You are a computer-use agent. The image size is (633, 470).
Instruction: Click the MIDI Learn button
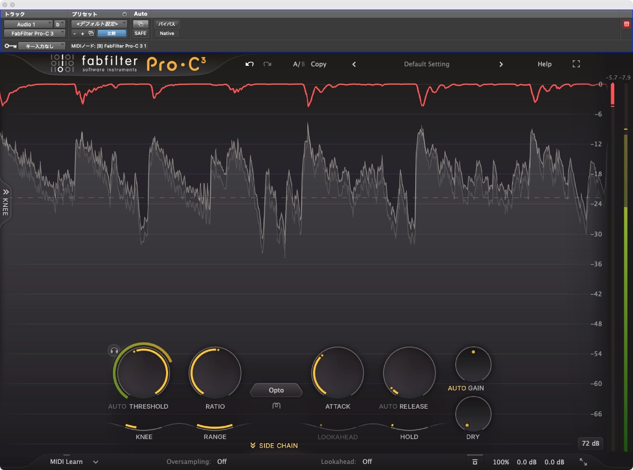coord(66,462)
